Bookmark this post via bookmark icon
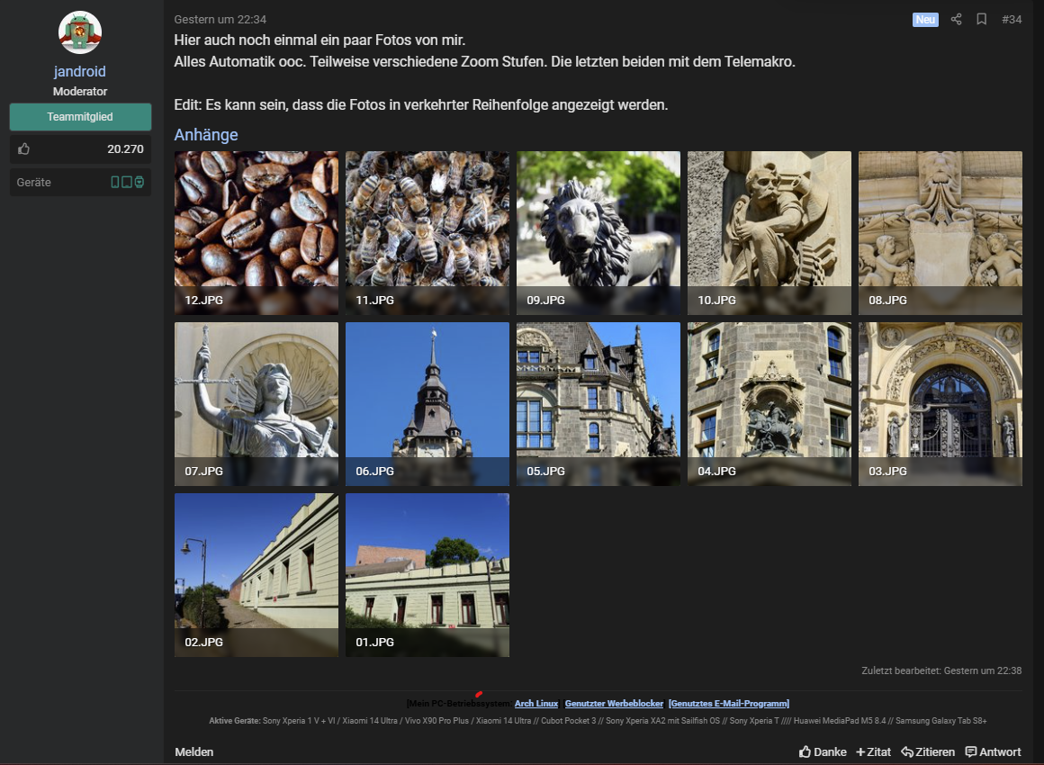1044x765 pixels. click(982, 19)
